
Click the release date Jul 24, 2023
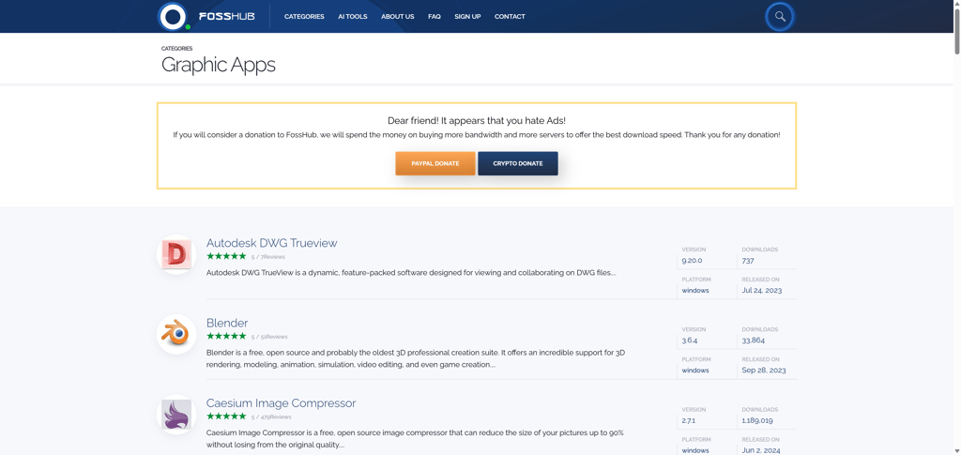click(761, 290)
